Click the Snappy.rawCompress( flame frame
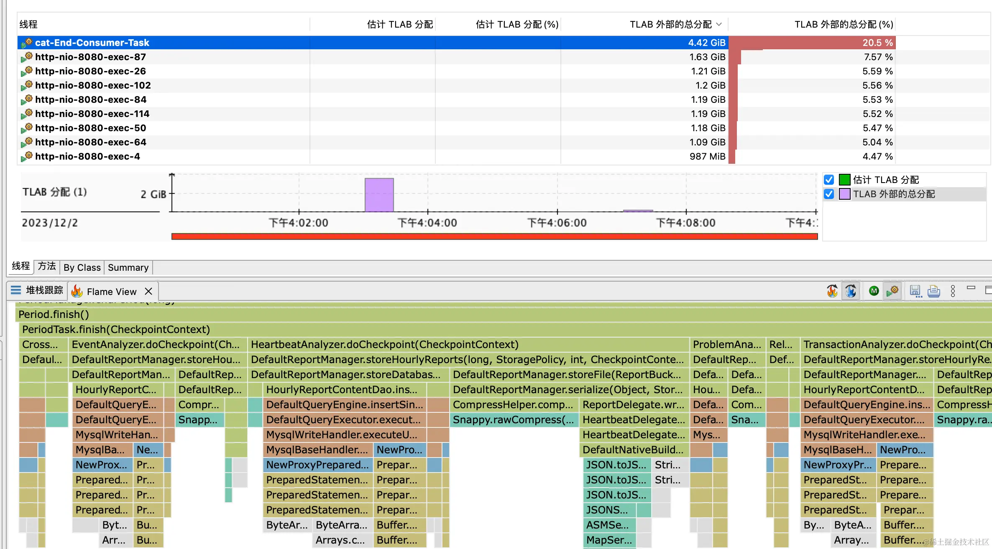 [514, 419]
